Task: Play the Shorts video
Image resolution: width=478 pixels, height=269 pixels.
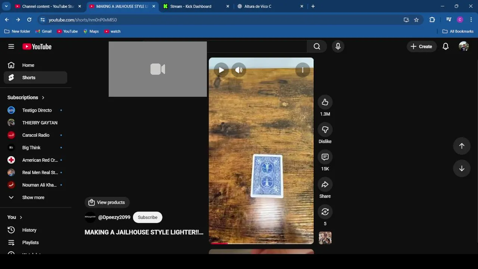Action: 221,70
